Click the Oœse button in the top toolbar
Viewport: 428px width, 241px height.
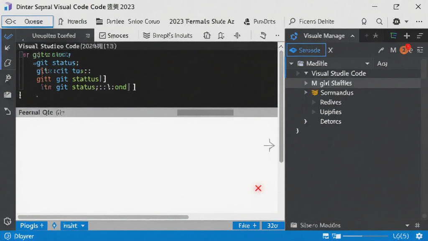27,21
